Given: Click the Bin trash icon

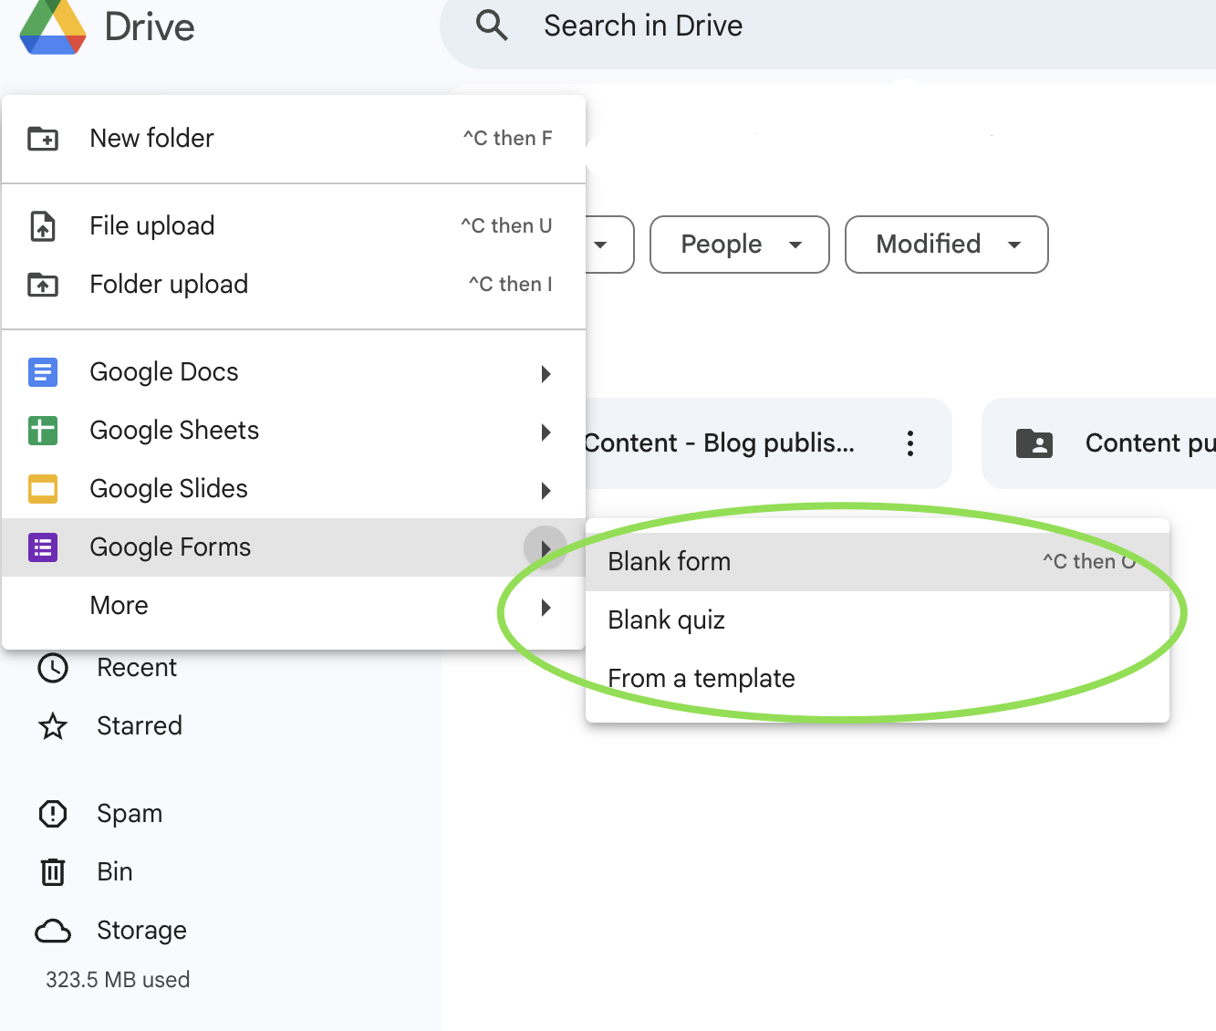Looking at the screenshot, I should [53, 872].
